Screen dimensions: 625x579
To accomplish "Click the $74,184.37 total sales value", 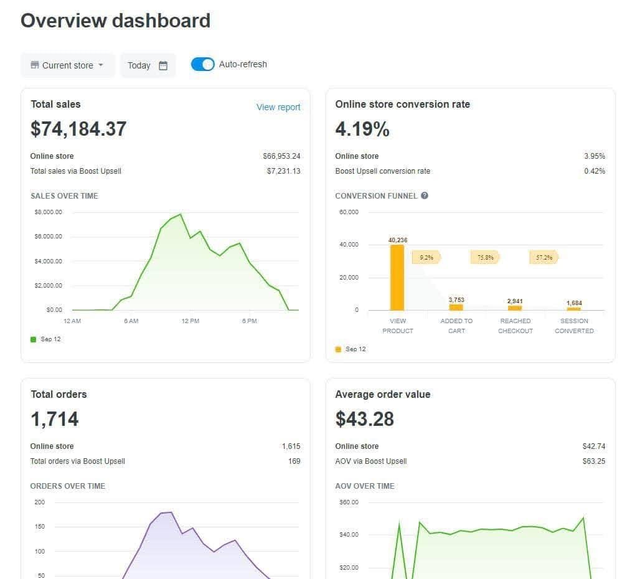I will coord(78,129).
